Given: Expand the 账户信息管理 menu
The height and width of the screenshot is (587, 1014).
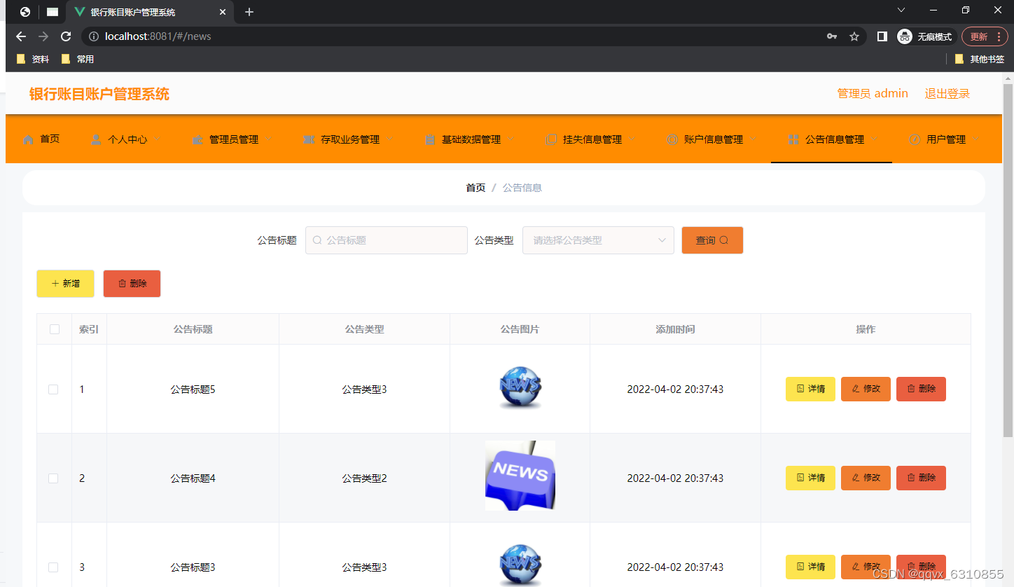Looking at the screenshot, I should (712, 139).
